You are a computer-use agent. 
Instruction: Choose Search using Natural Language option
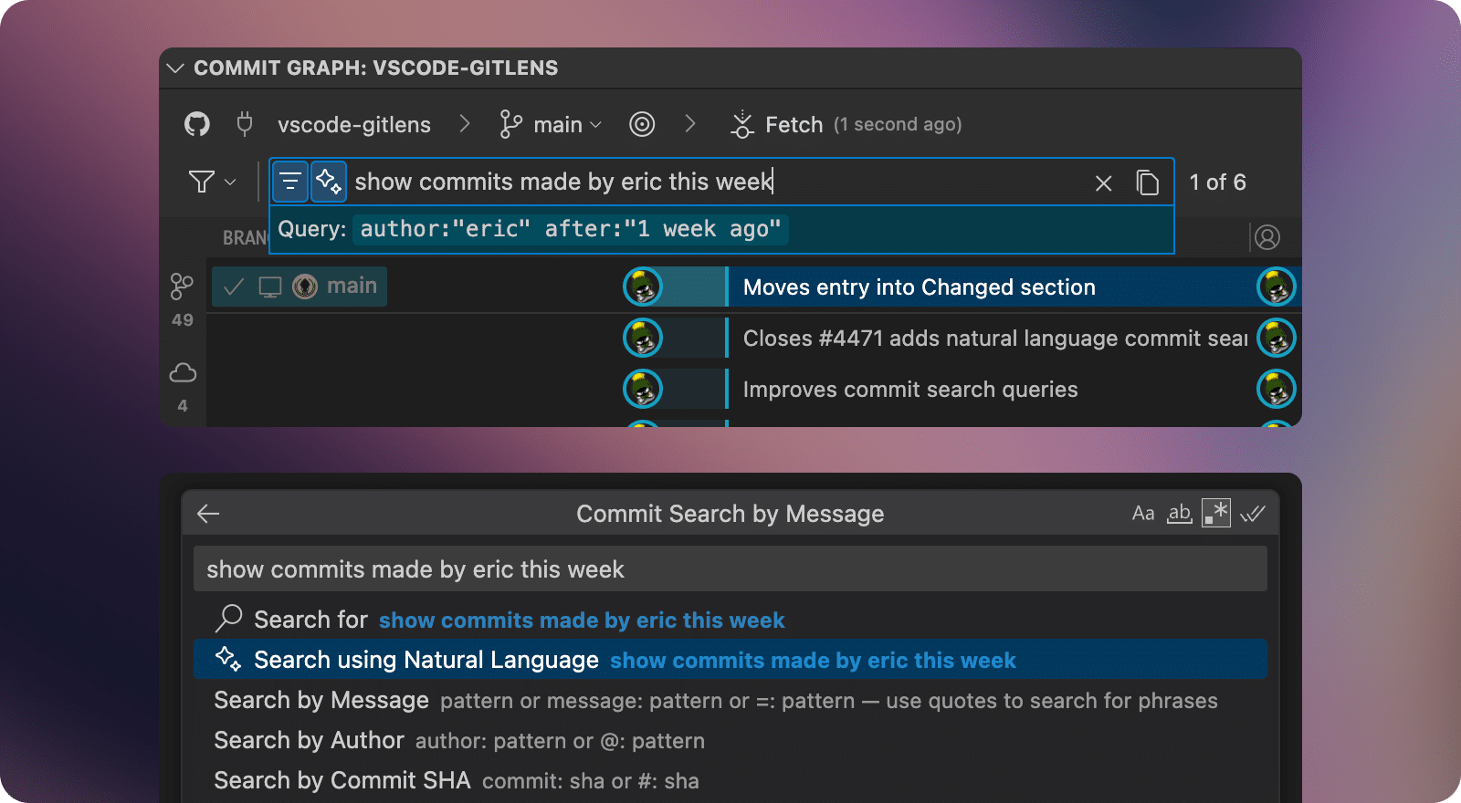730,660
